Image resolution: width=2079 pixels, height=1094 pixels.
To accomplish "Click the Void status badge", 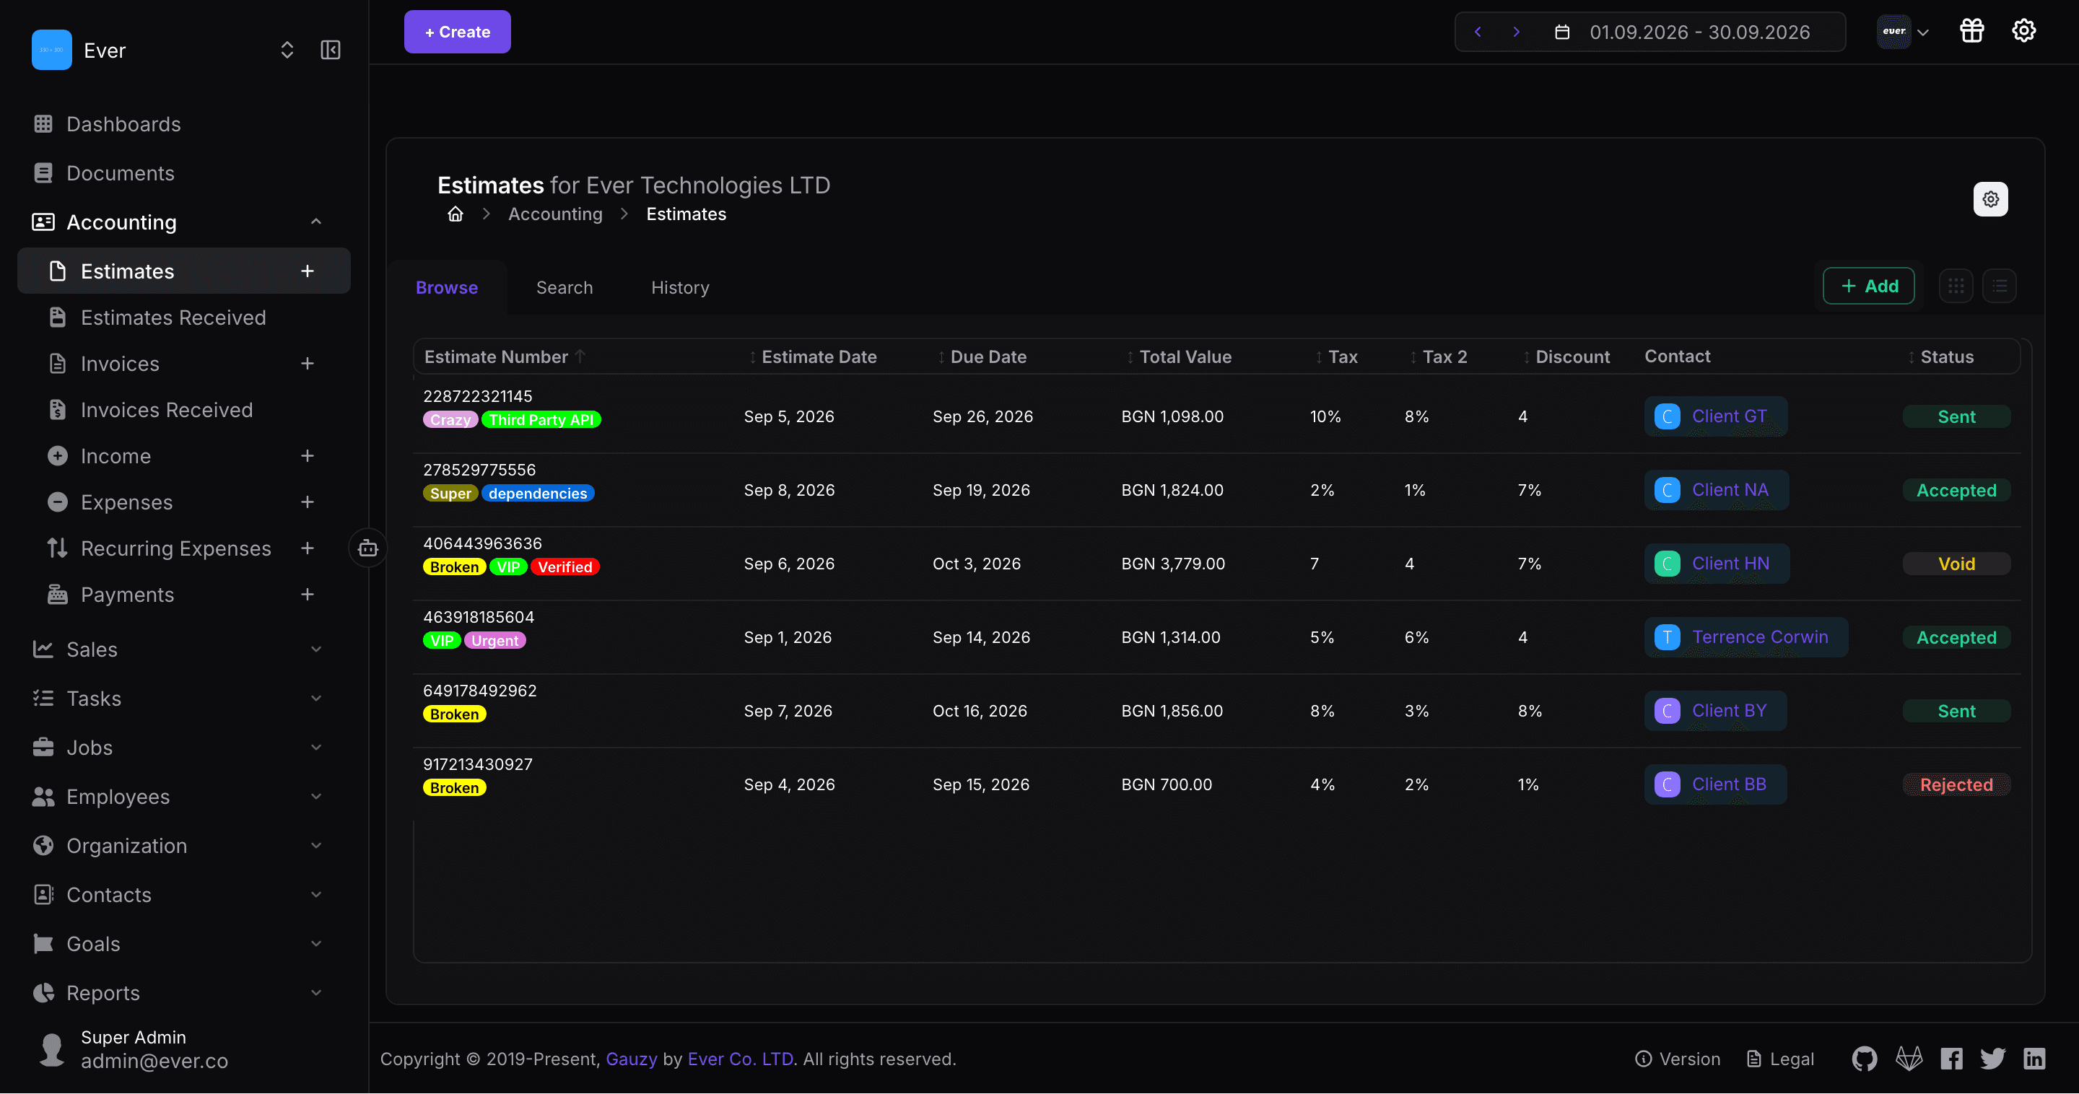I will 1956,563.
